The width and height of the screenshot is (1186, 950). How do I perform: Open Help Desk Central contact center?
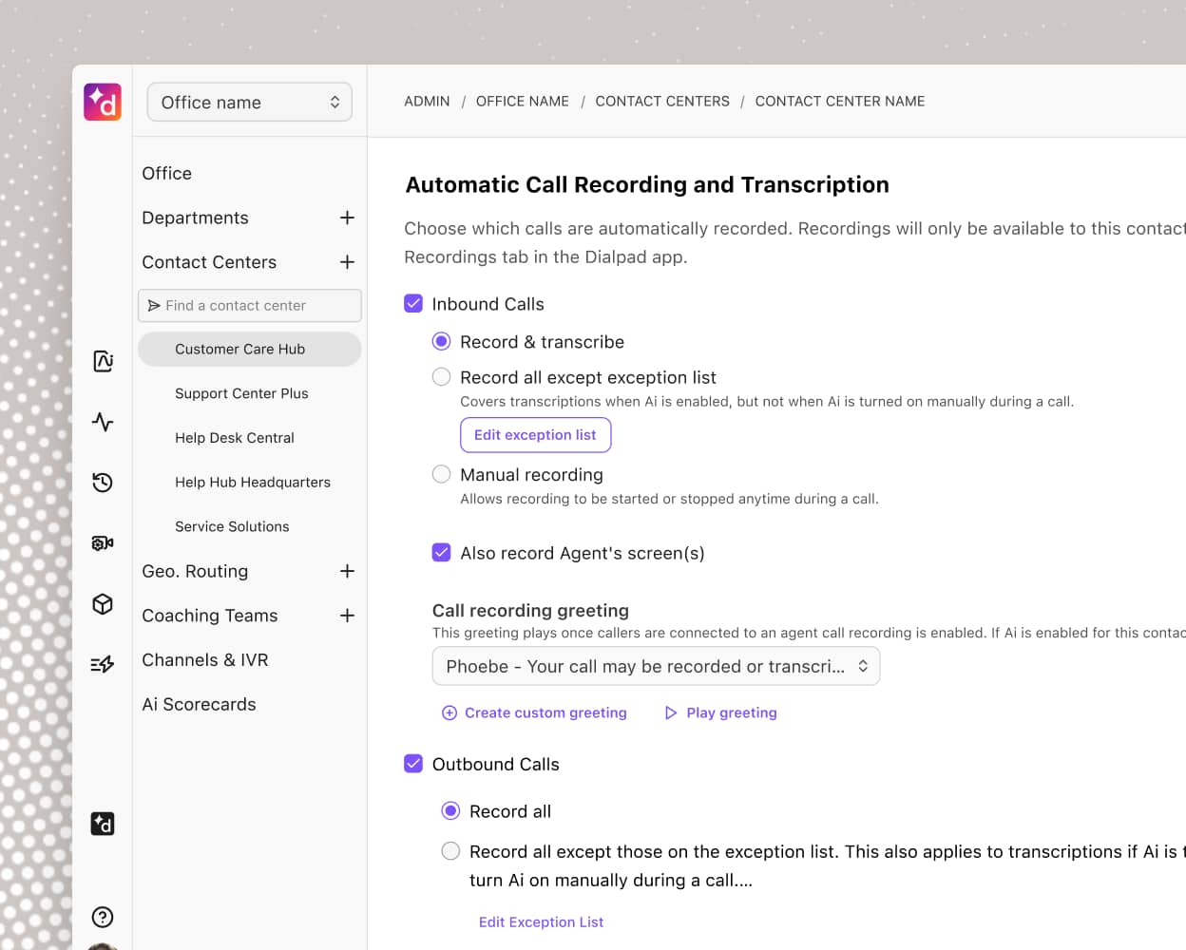[235, 438]
